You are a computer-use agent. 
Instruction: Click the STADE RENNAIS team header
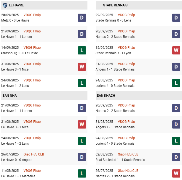click(115, 5)
